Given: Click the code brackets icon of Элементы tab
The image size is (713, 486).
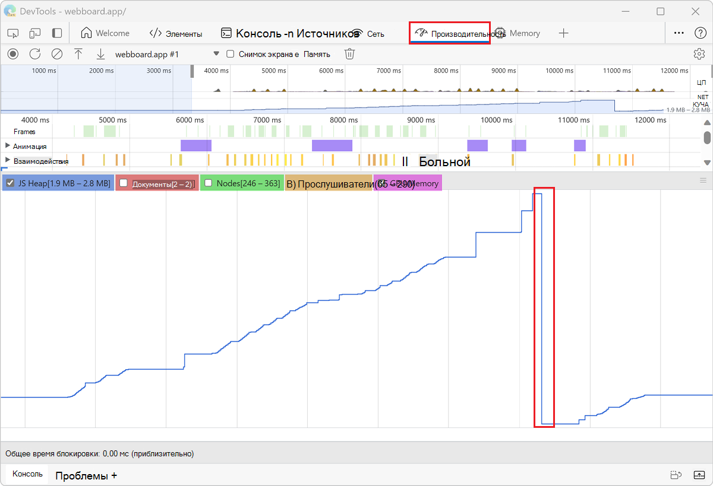Looking at the screenshot, I should [x=156, y=33].
